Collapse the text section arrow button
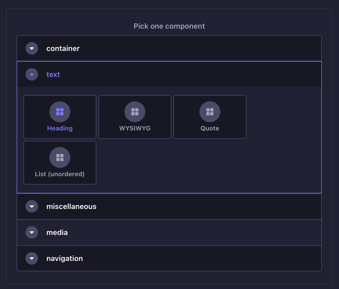Screen dimensions: 339x289 32,74
